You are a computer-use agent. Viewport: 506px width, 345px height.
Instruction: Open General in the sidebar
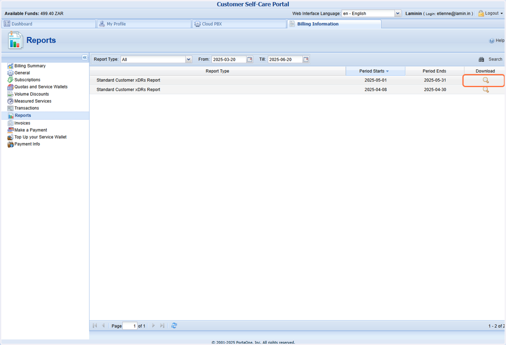pos(22,73)
